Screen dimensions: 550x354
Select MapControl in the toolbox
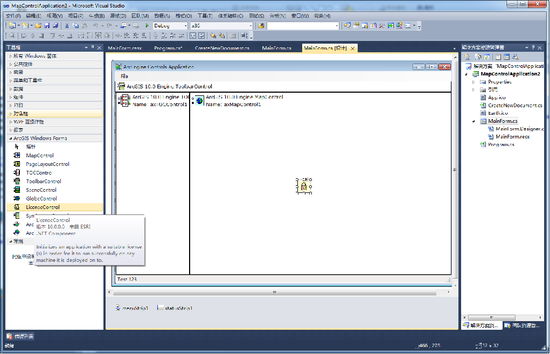coord(40,156)
